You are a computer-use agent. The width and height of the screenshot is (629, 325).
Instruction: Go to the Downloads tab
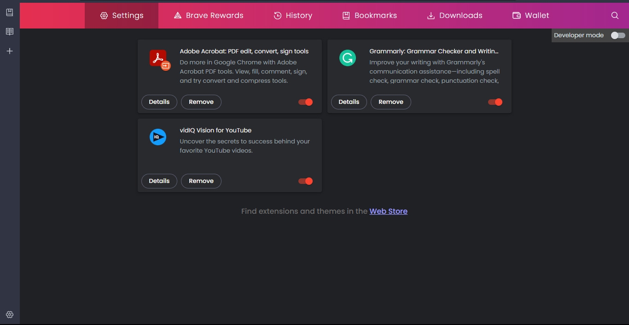pos(455,16)
